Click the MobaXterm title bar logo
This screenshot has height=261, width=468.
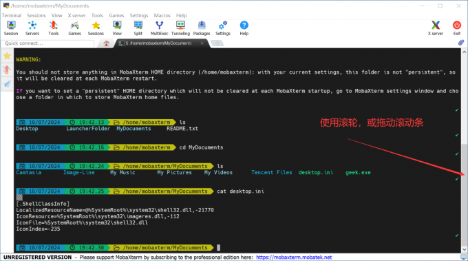6,6
